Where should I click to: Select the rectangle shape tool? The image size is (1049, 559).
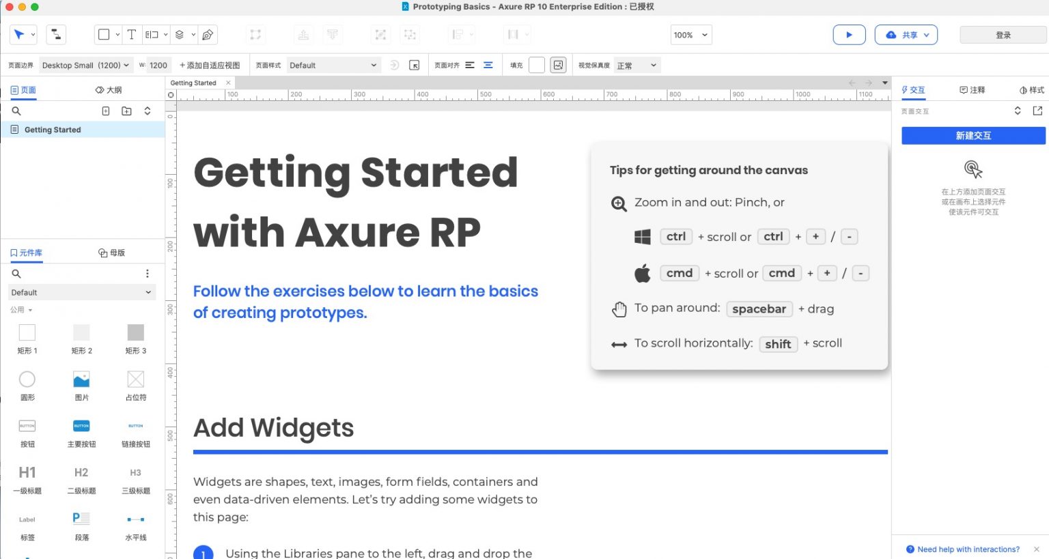(x=105, y=34)
